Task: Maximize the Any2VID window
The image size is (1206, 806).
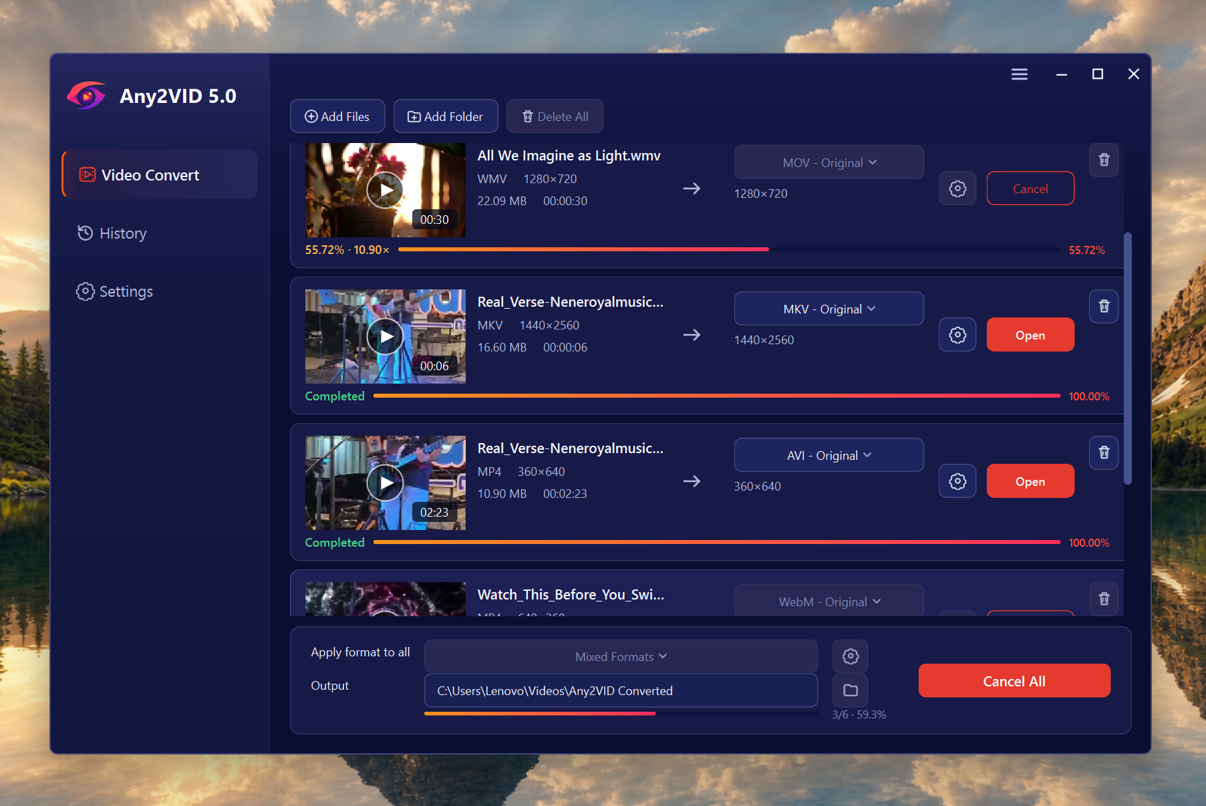Action: tap(1097, 74)
